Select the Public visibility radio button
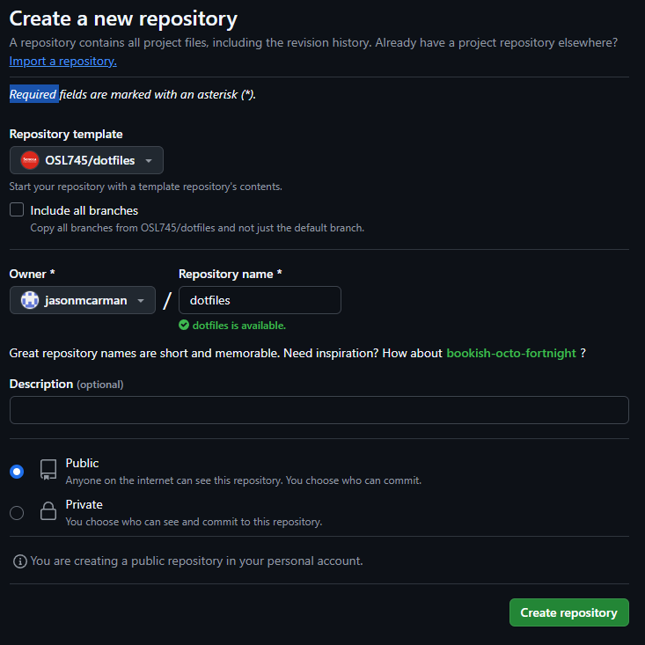645x645 pixels. point(17,472)
